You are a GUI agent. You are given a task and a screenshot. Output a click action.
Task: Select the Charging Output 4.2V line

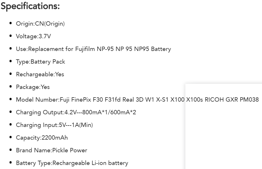click(76, 112)
